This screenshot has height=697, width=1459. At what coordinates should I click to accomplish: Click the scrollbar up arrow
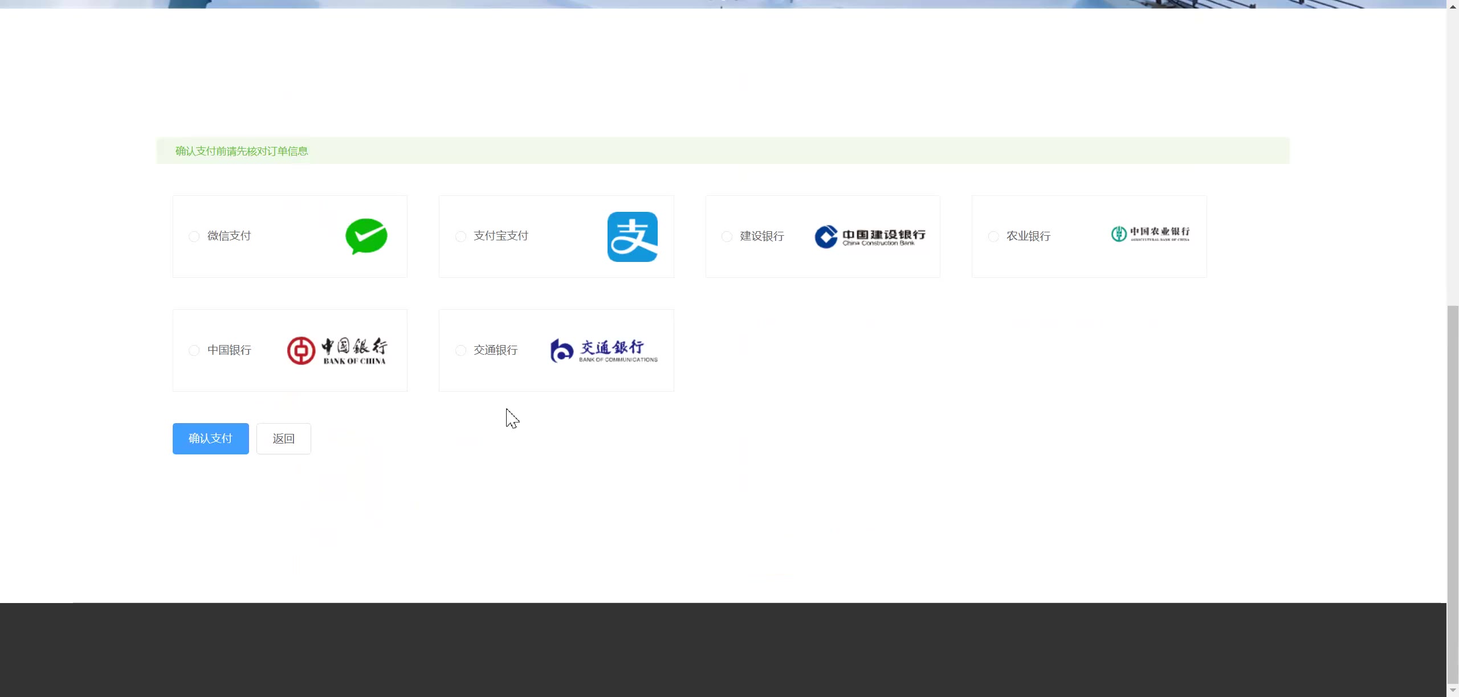1453,6
